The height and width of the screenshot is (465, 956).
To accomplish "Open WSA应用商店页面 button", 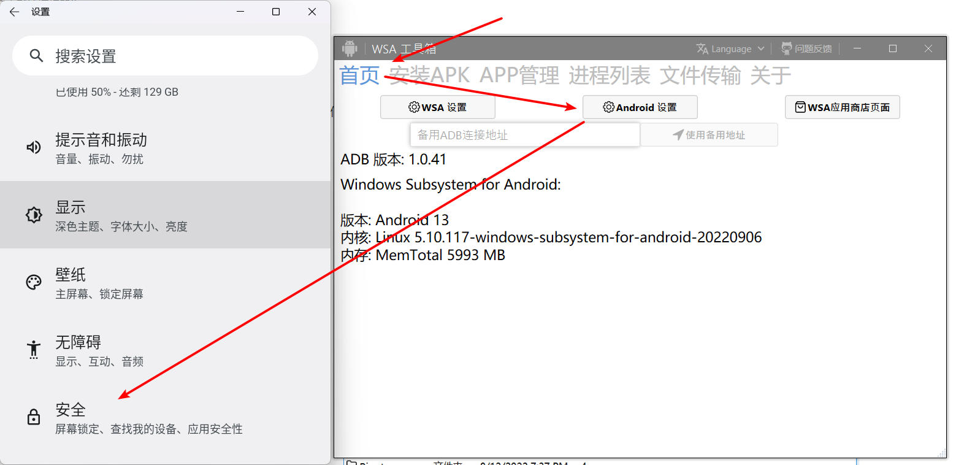I will (843, 107).
